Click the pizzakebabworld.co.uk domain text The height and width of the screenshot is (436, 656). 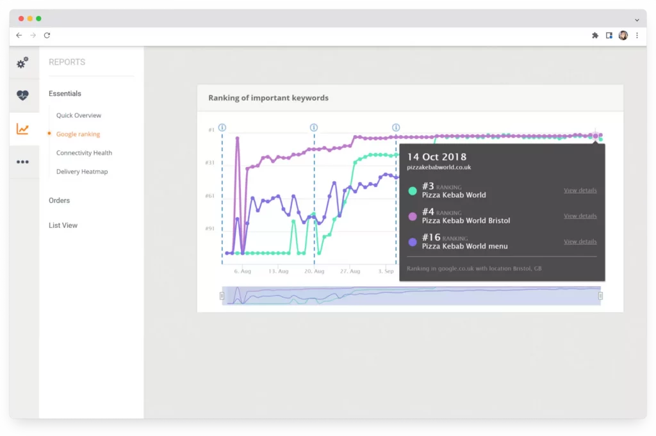[x=439, y=167]
